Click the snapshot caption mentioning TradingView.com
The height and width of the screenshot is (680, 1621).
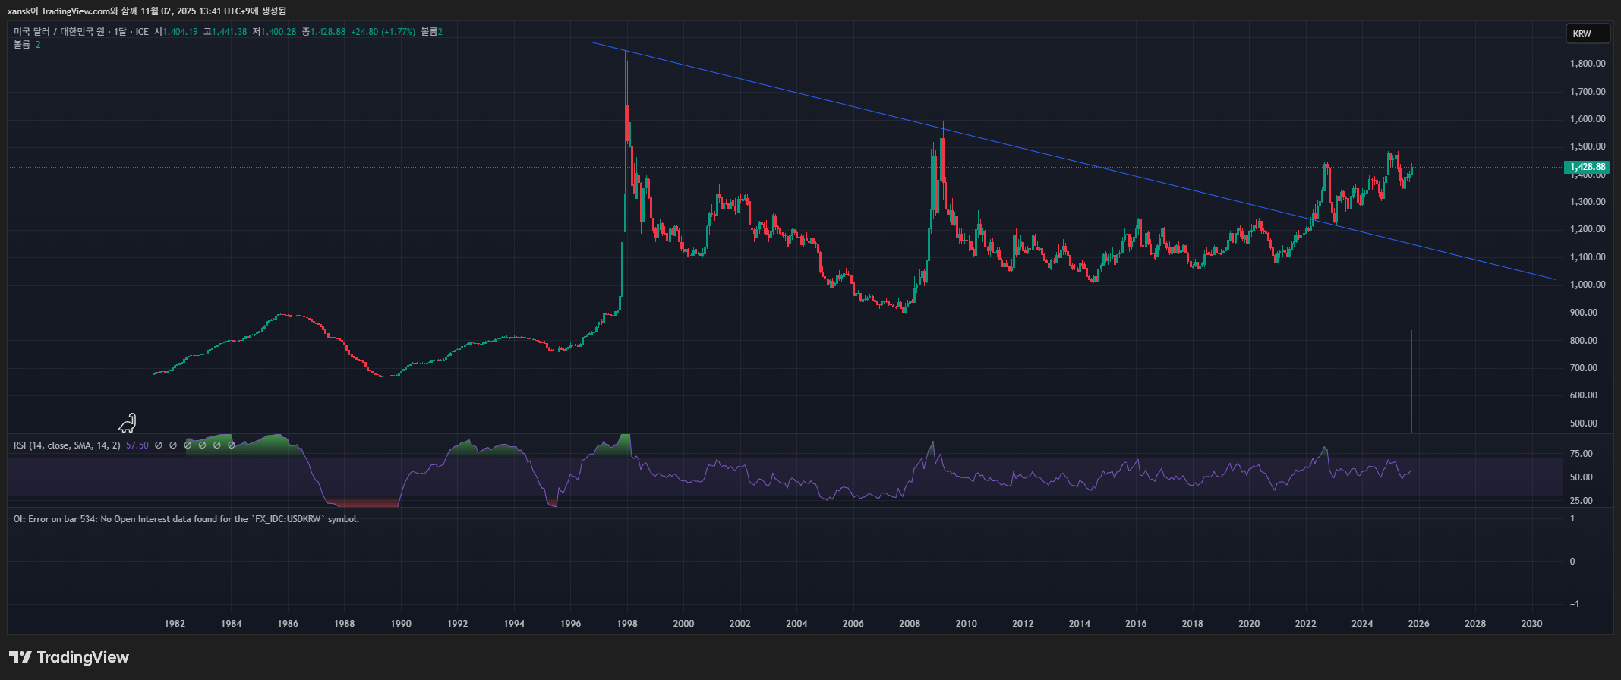(x=147, y=11)
